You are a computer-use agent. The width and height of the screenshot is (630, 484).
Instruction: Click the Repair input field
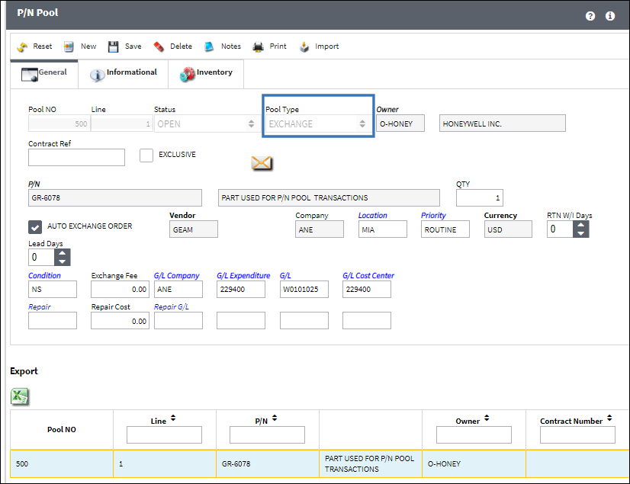52,321
